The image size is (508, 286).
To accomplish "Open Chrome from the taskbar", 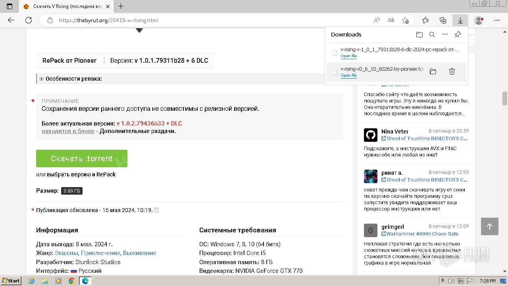I will [71, 281].
